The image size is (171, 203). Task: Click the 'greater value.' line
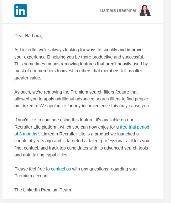(28, 78)
